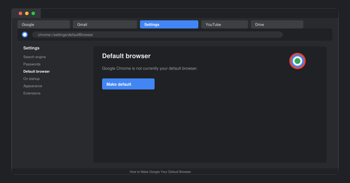This screenshot has height=183, width=350.
Task: Click the Settings sidebar heading
Action: pos(31,48)
